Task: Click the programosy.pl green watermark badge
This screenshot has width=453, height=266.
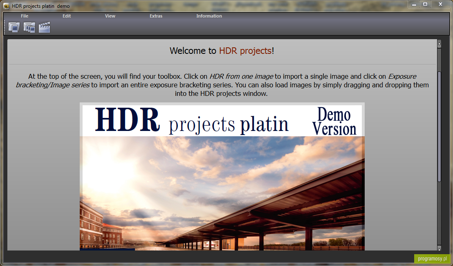Action: [432, 259]
